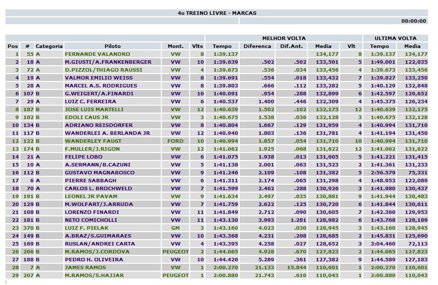
Task: Select pilot VALMOR EMILIO WEISS
Action: pos(98,78)
